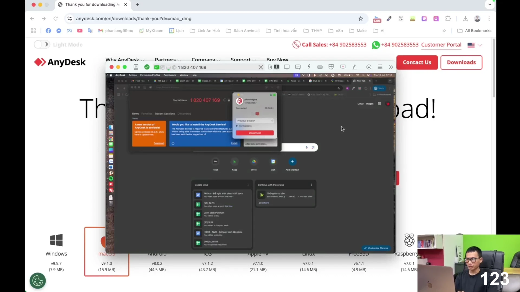The height and width of the screenshot is (292, 520).
Task: Click the browser reload button
Action: tap(56, 19)
